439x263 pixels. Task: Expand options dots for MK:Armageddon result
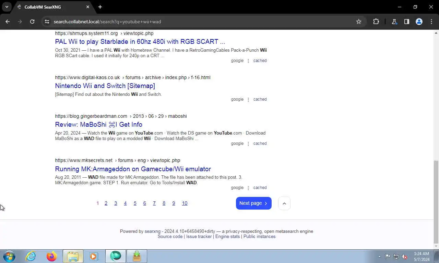(248, 188)
